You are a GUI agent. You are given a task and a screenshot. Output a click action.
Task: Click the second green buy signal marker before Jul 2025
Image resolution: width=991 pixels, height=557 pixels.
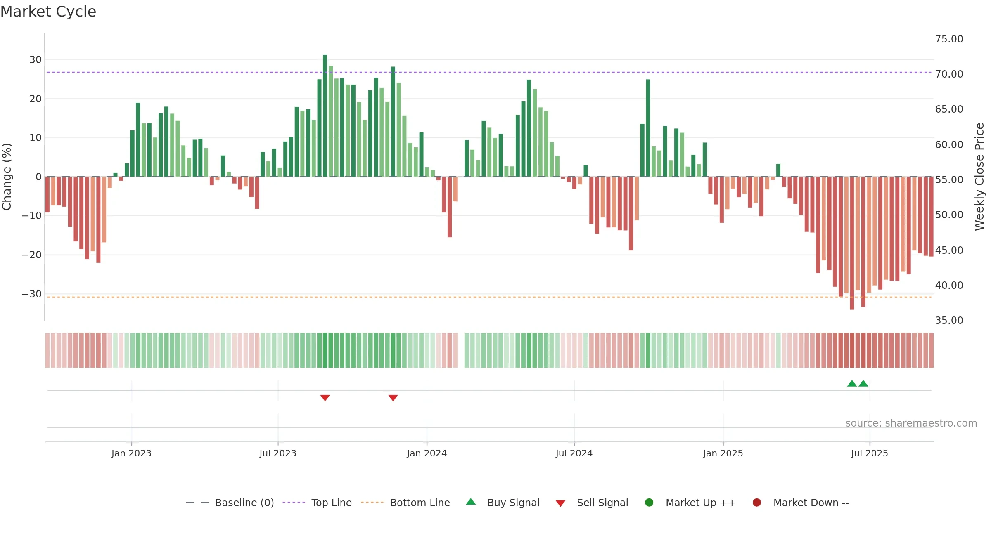[863, 383]
